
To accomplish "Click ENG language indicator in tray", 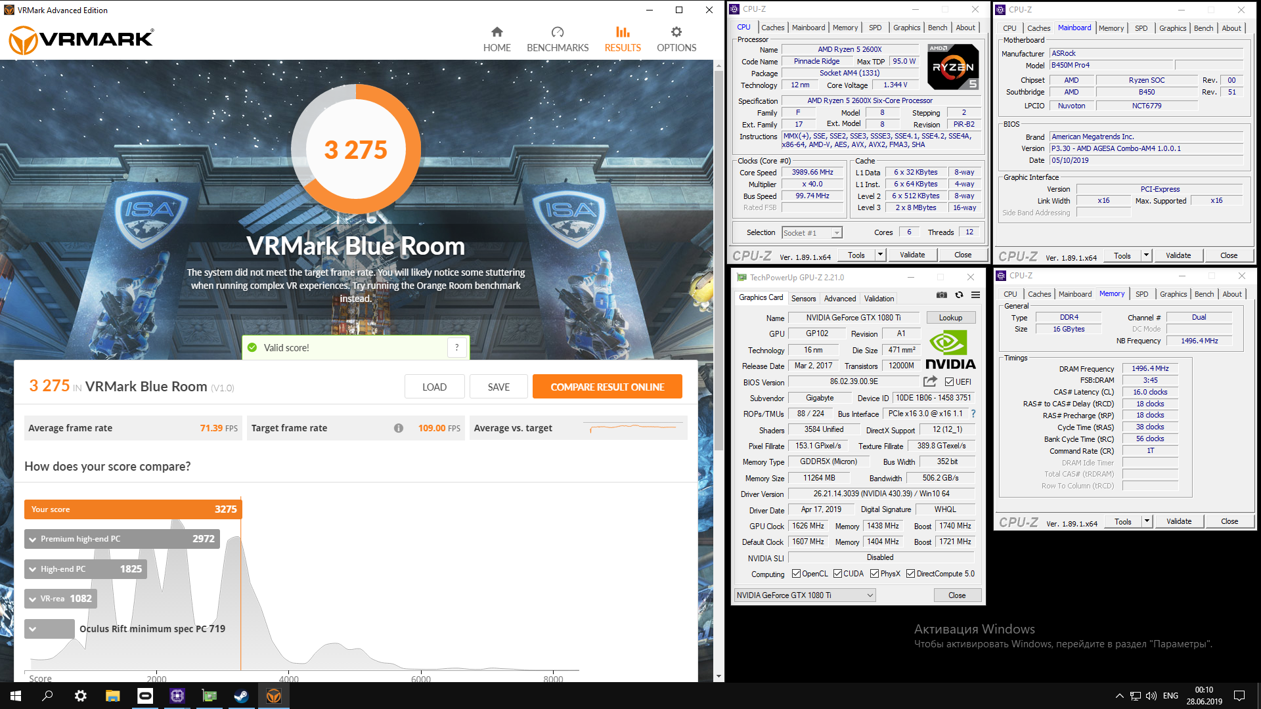I will 1170,696.
